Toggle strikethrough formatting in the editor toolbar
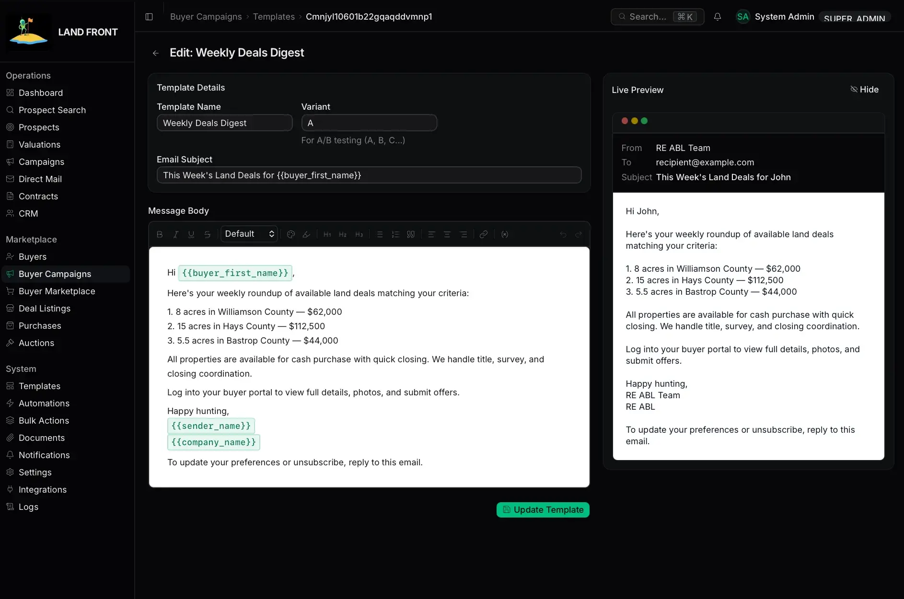The width and height of the screenshot is (904, 599). coord(207,234)
